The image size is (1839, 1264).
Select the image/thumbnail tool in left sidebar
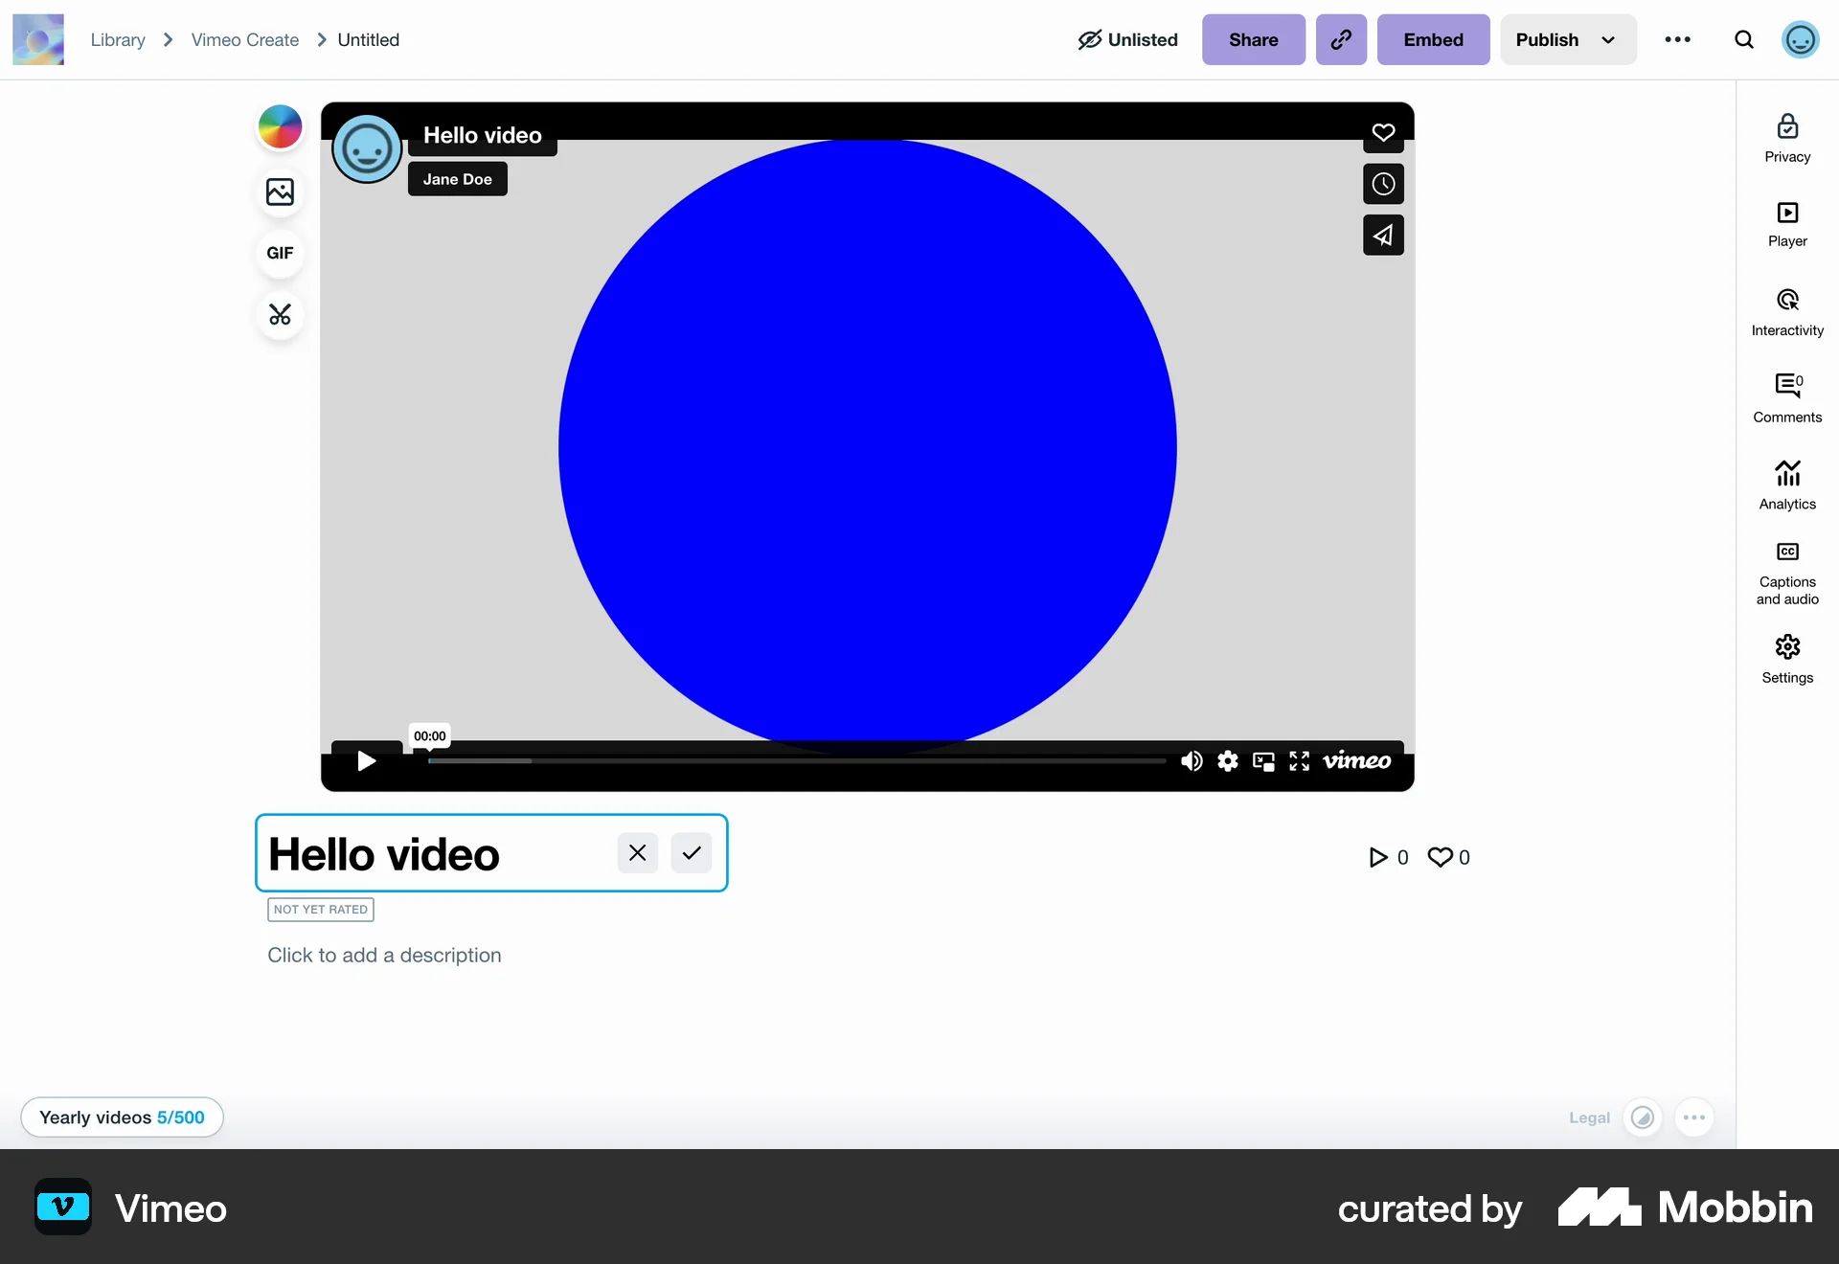[279, 192]
